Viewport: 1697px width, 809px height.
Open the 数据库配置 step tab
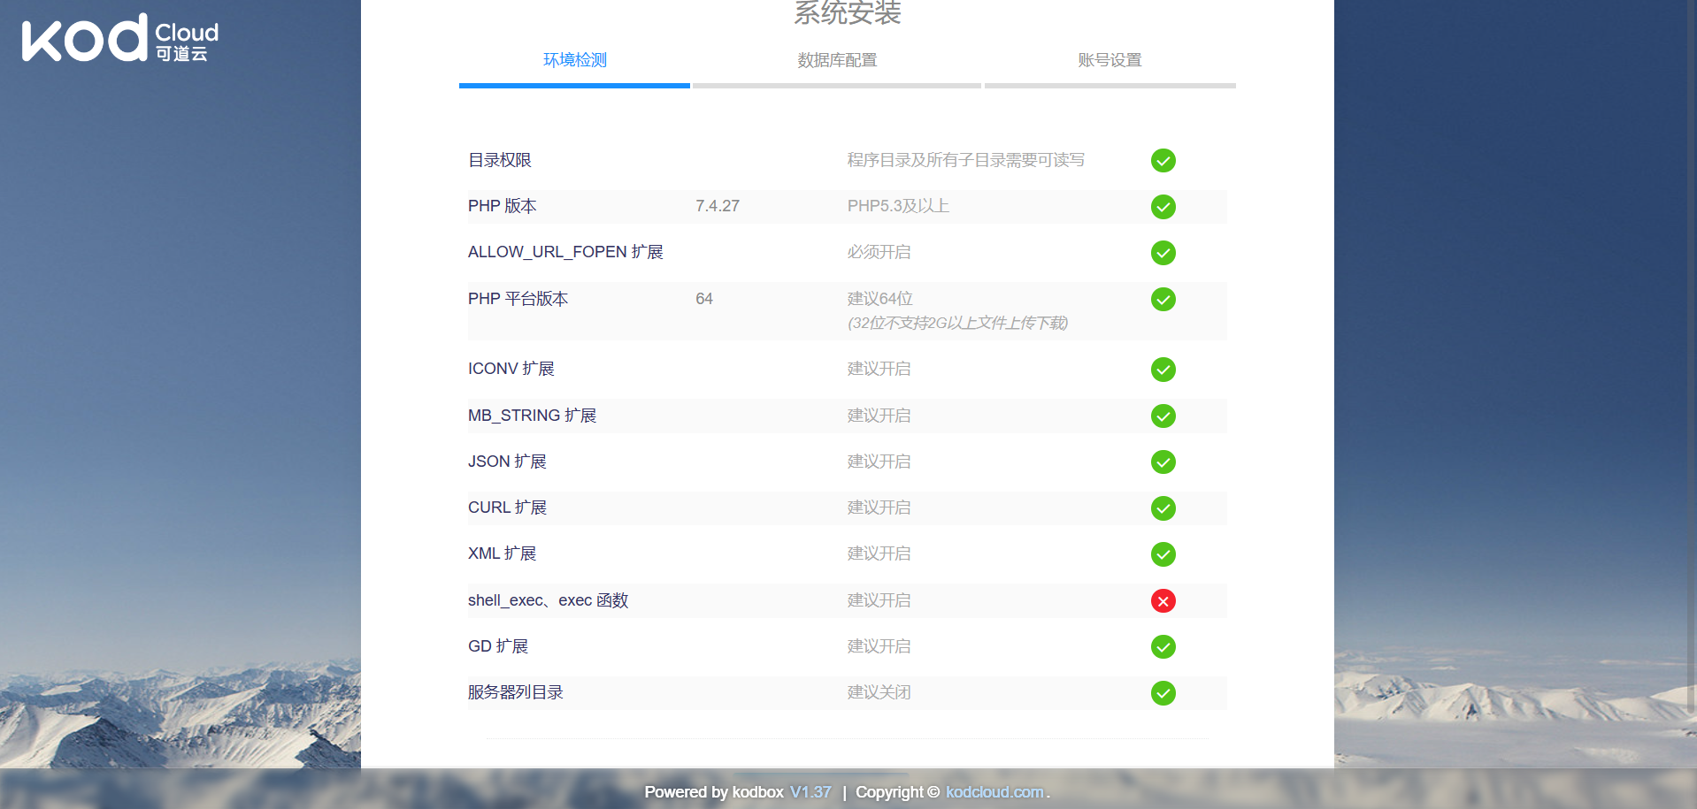(x=837, y=60)
